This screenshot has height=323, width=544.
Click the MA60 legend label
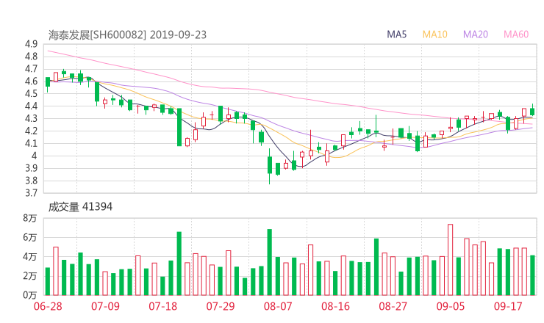coord(516,35)
